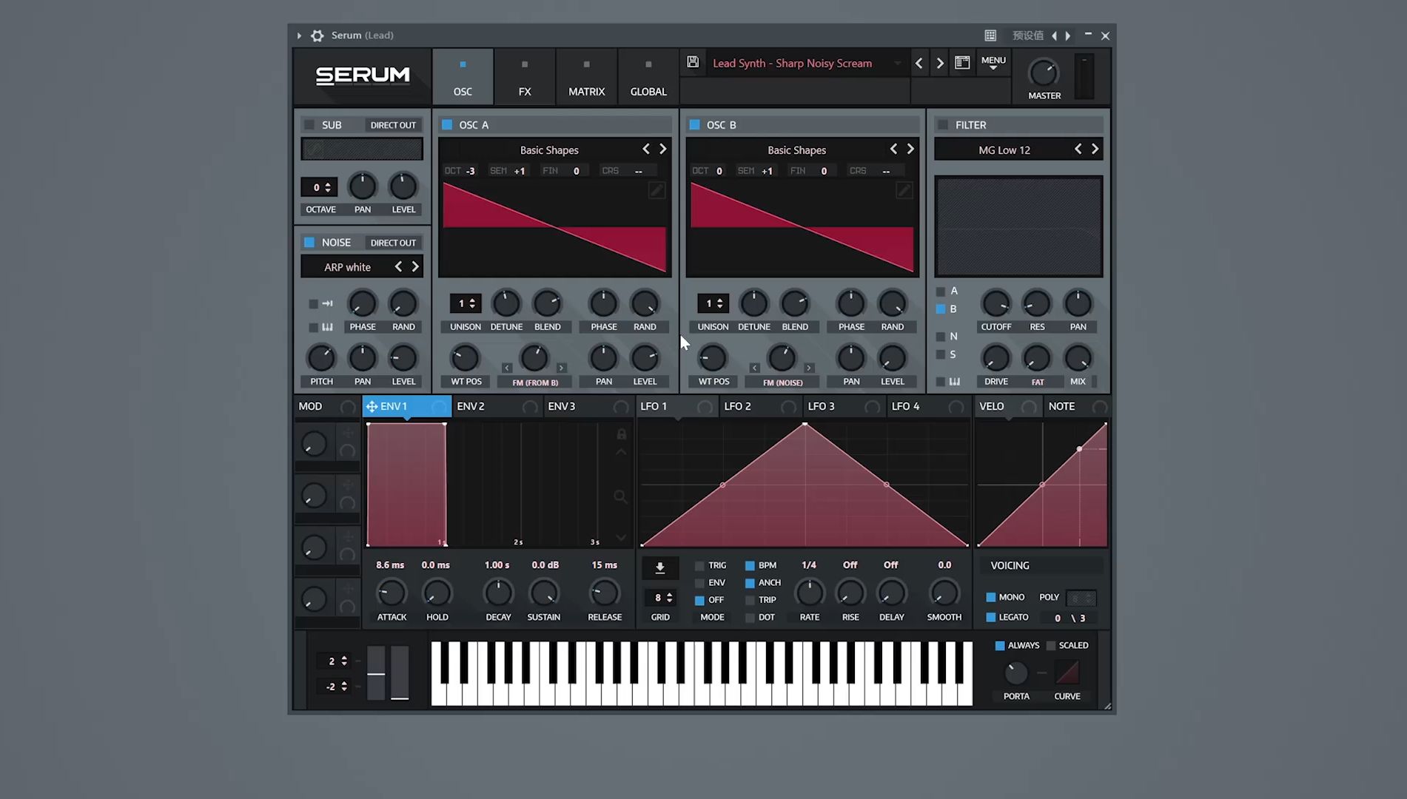The width and height of the screenshot is (1407, 799).
Task: Open FL Studio preset grid icon
Action: 990,36
